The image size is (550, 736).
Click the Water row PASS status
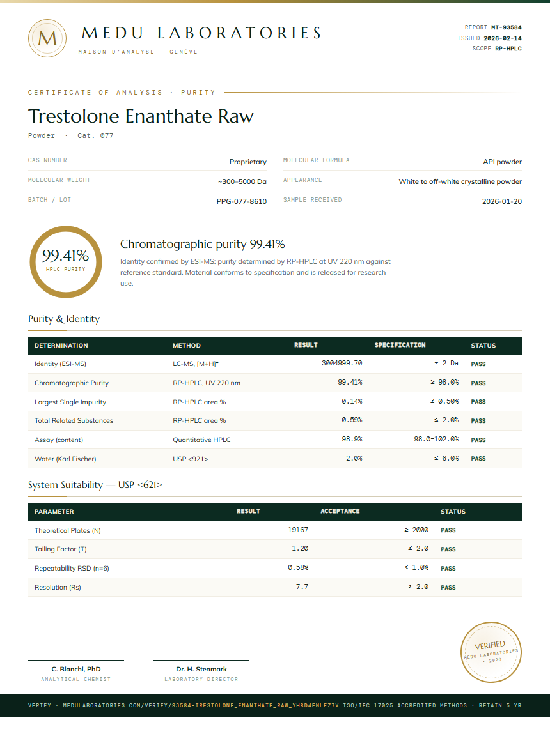tap(478, 459)
